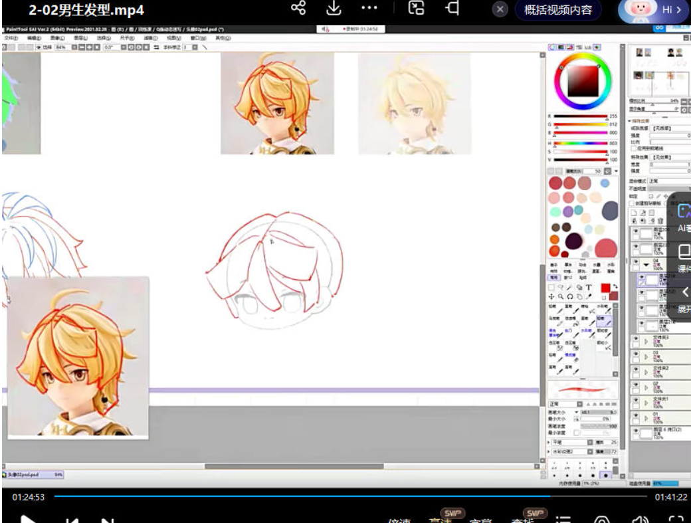Select the Eyedropper color picker tool
Screen dimensions: 691x523
[x=589, y=296]
